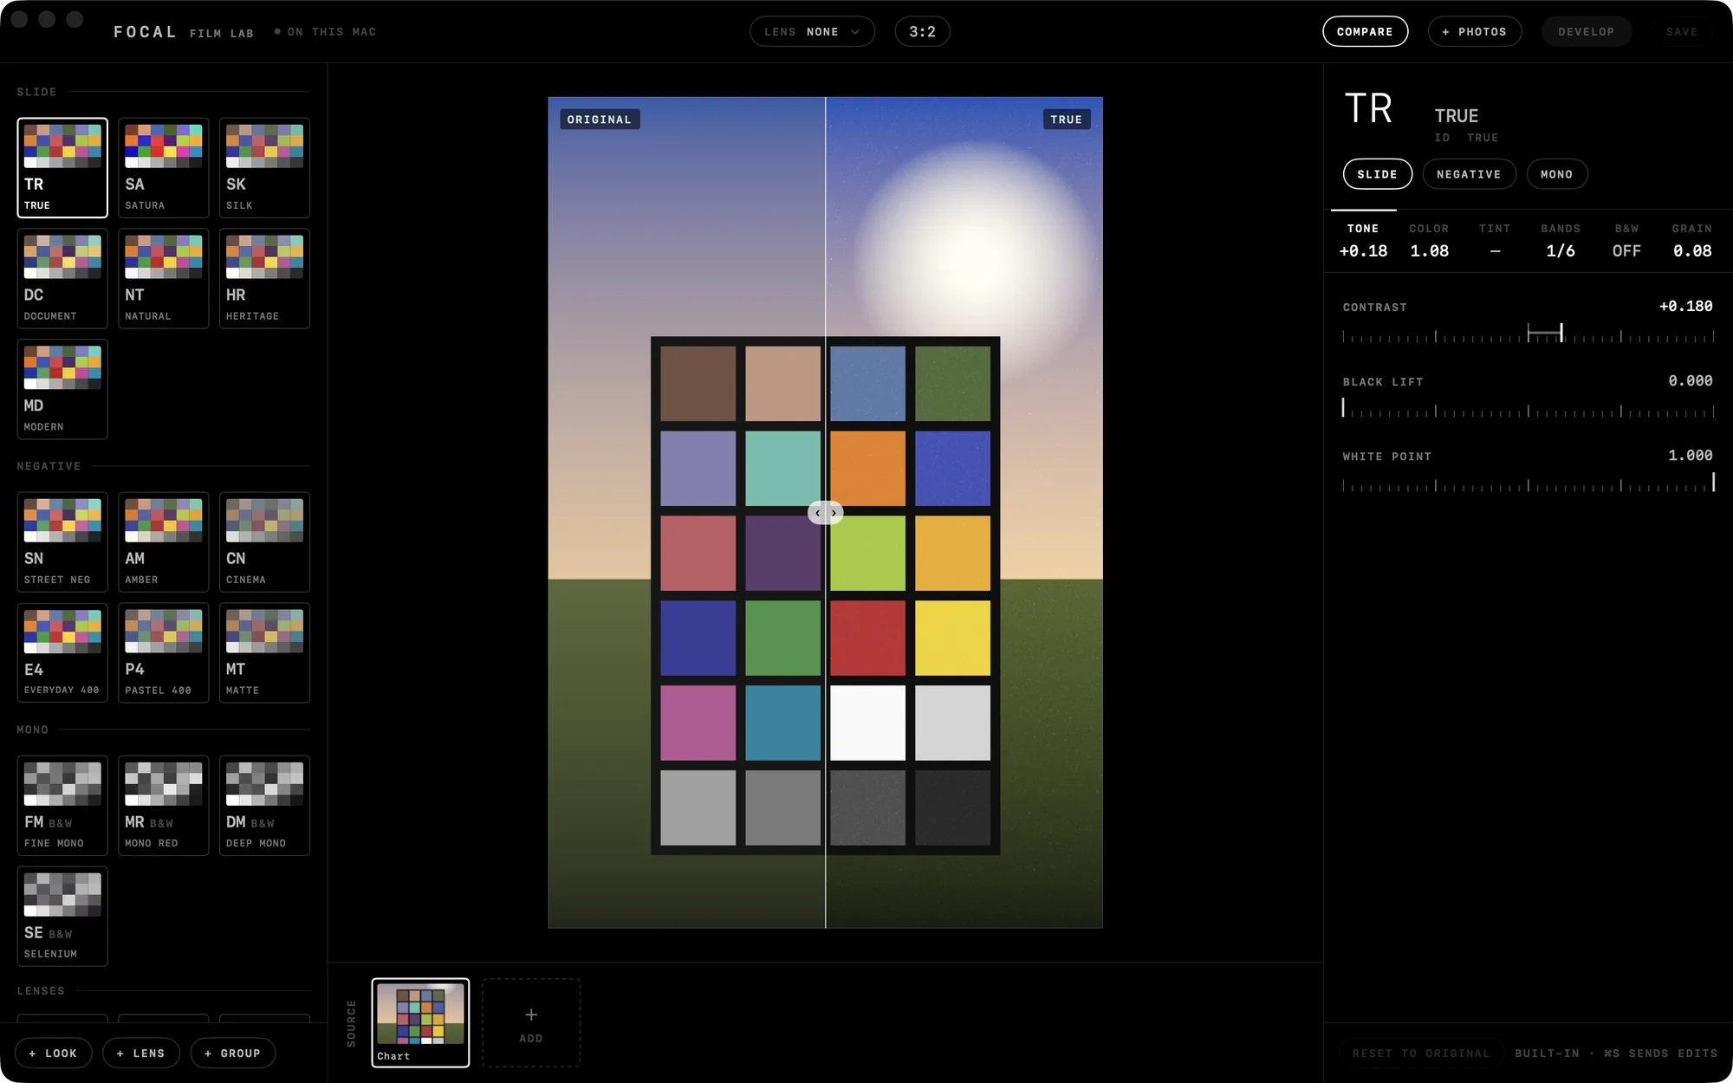Switch film type to Negative
Screen dimensions: 1733x1083
pos(1469,174)
